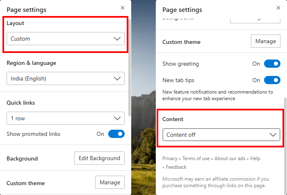Click the Help link

click(x=255, y=158)
